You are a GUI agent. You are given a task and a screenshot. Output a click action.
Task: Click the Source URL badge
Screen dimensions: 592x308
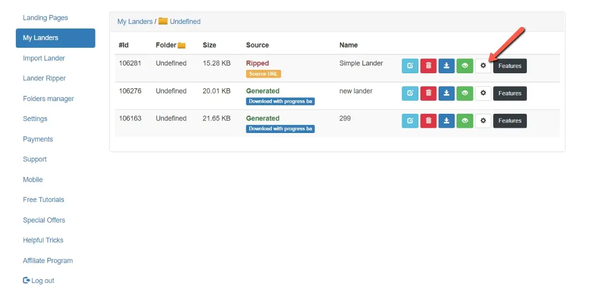coord(263,74)
